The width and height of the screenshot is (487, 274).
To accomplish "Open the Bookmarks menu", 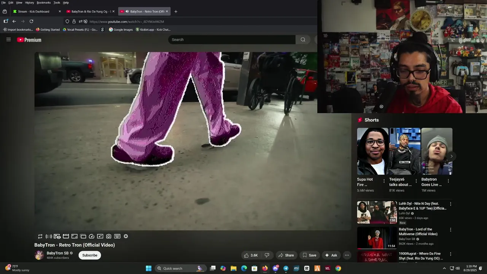I will [x=44, y=3].
